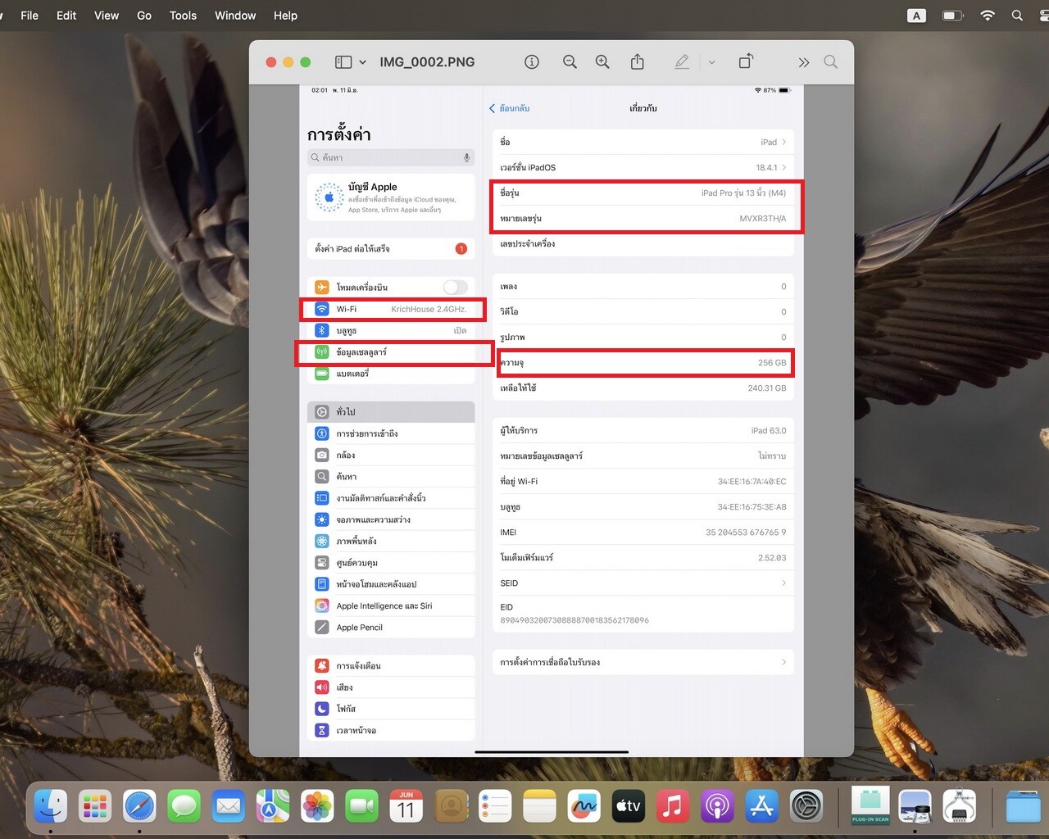Click the SEID row chevron in the image
Screen dimensions: 1049x839
pos(783,583)
